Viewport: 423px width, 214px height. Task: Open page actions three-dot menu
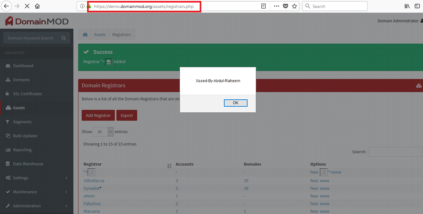click(276, 6)
